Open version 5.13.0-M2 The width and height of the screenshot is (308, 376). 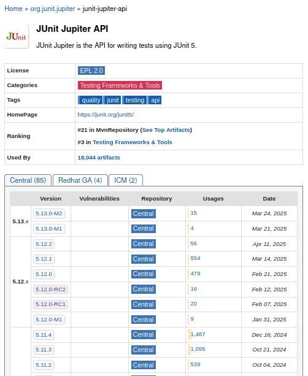point(49,213)
